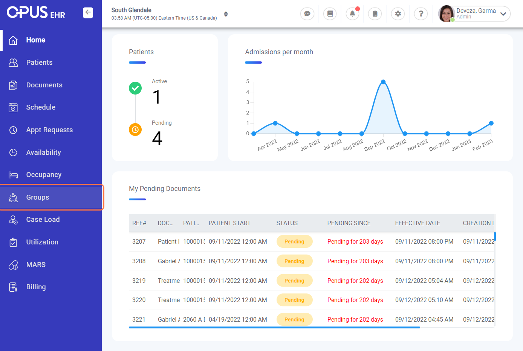Sort by the EFFECTIVE DATE column header
This screenshot has width=523, height=351.
point(417,223)
